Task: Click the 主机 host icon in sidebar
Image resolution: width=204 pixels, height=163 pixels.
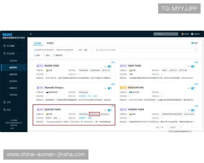Action: tap(4, 102)
